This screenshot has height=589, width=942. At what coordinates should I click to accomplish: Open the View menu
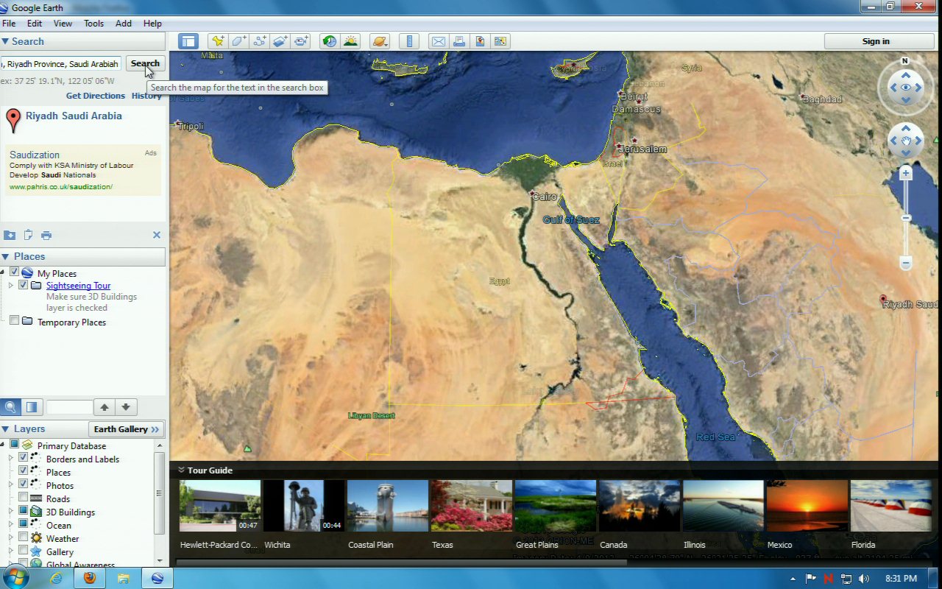[63, 24]
